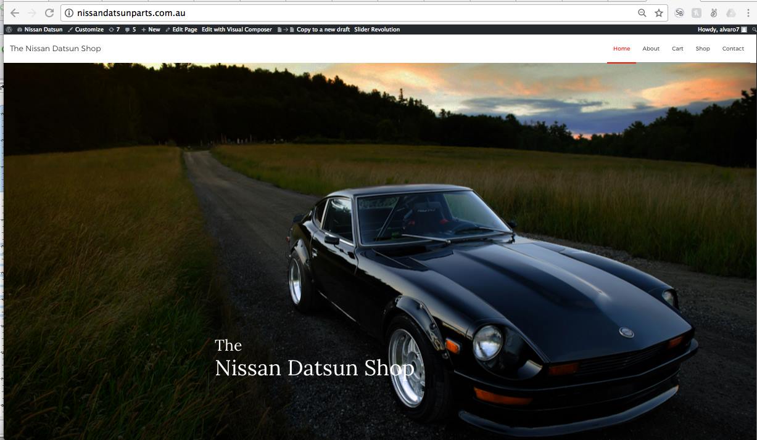Image resolution: width=757 pixels, height=440 pixels.
Task: Click The Nissan Datsun Shop site title
Action: click(x=56, y=49)
